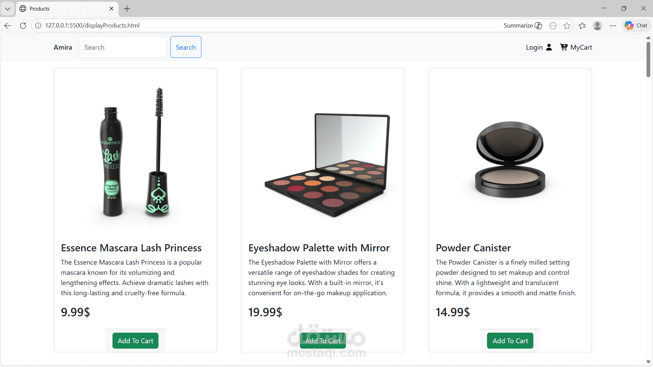Open the browser profile avatar
The width and height of the screenshot is (653, 367).
click(x=597, y=26)
